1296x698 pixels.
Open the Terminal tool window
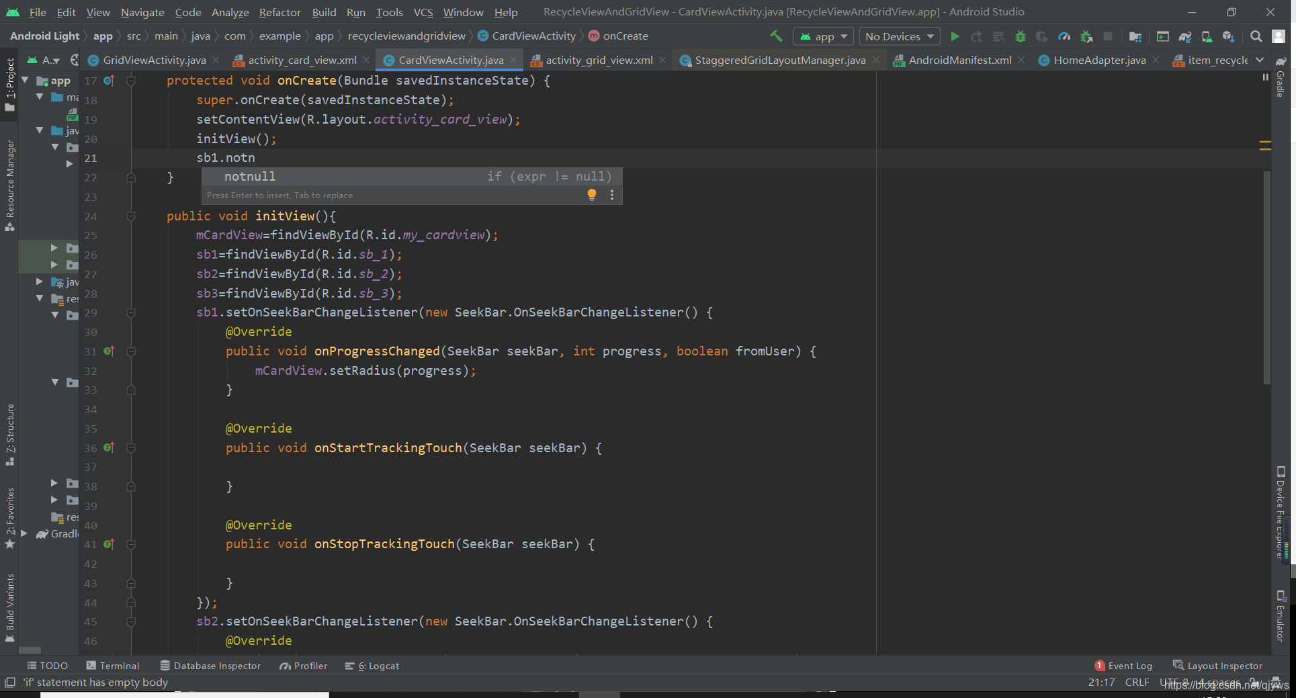(x=113, y=666)
